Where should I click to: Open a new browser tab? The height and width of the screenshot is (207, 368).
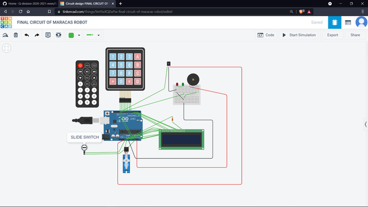pos(120,3)
